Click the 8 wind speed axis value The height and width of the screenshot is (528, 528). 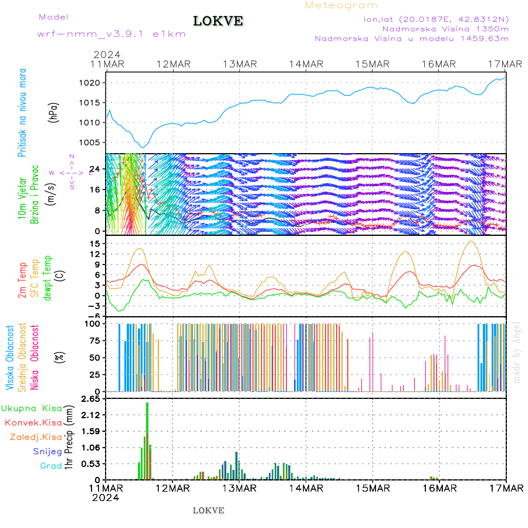click(97, 211)
